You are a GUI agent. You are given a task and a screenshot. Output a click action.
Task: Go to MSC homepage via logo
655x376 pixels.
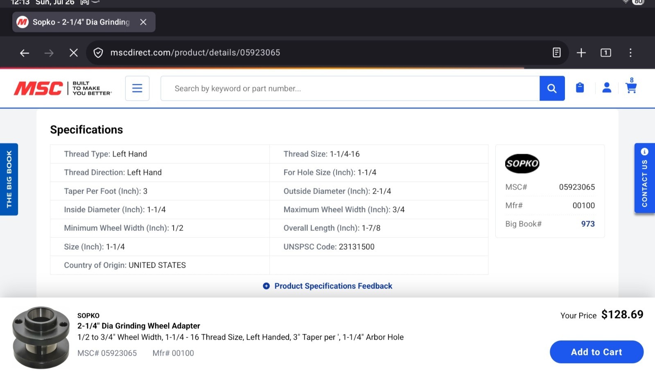(x=63, y=88)
